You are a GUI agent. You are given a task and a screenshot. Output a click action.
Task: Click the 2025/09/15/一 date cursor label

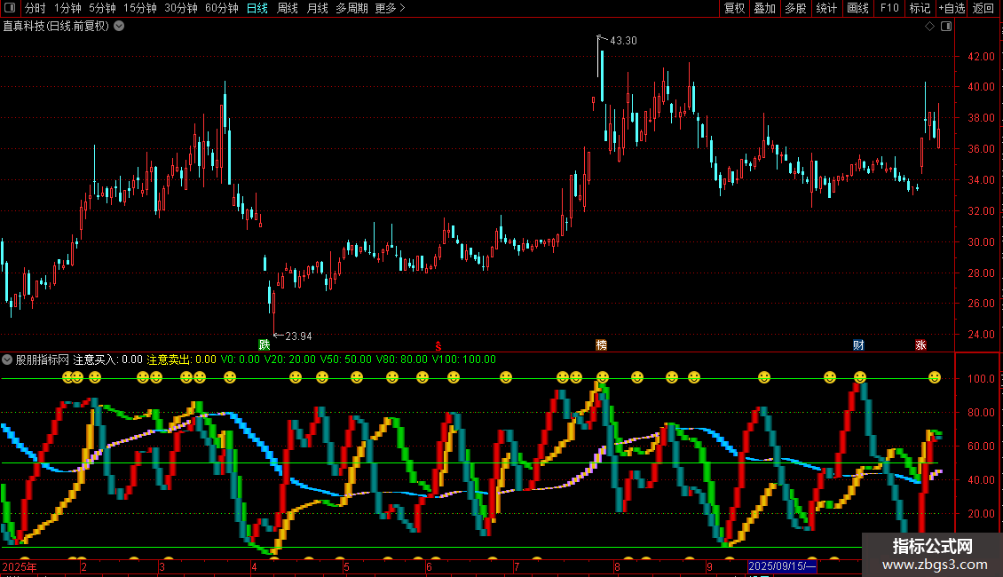(x=782, y=566)
